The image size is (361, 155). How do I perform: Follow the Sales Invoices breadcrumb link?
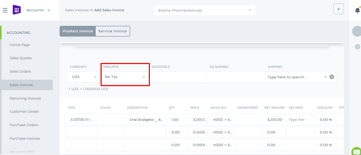tap(77, 10)
